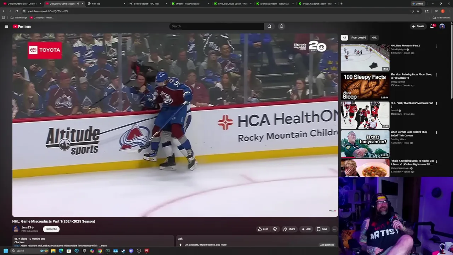Click the hockey video player area

[175, 125]
